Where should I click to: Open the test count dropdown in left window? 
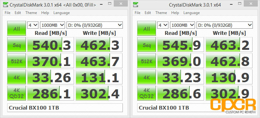(33, 25)
